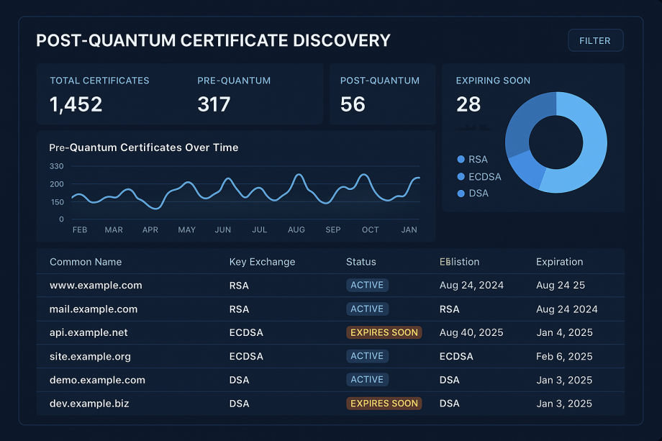Toggle the ACTIVE status on demo.example.com

click(x=368, y=380)
